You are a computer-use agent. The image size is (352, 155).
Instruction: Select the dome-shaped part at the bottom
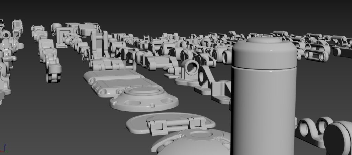point(191,142)
